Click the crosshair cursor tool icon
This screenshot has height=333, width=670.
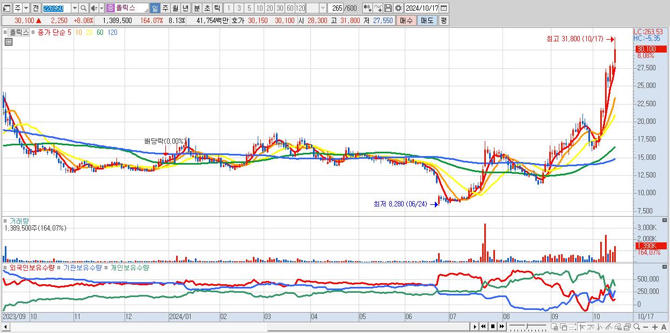582,327
